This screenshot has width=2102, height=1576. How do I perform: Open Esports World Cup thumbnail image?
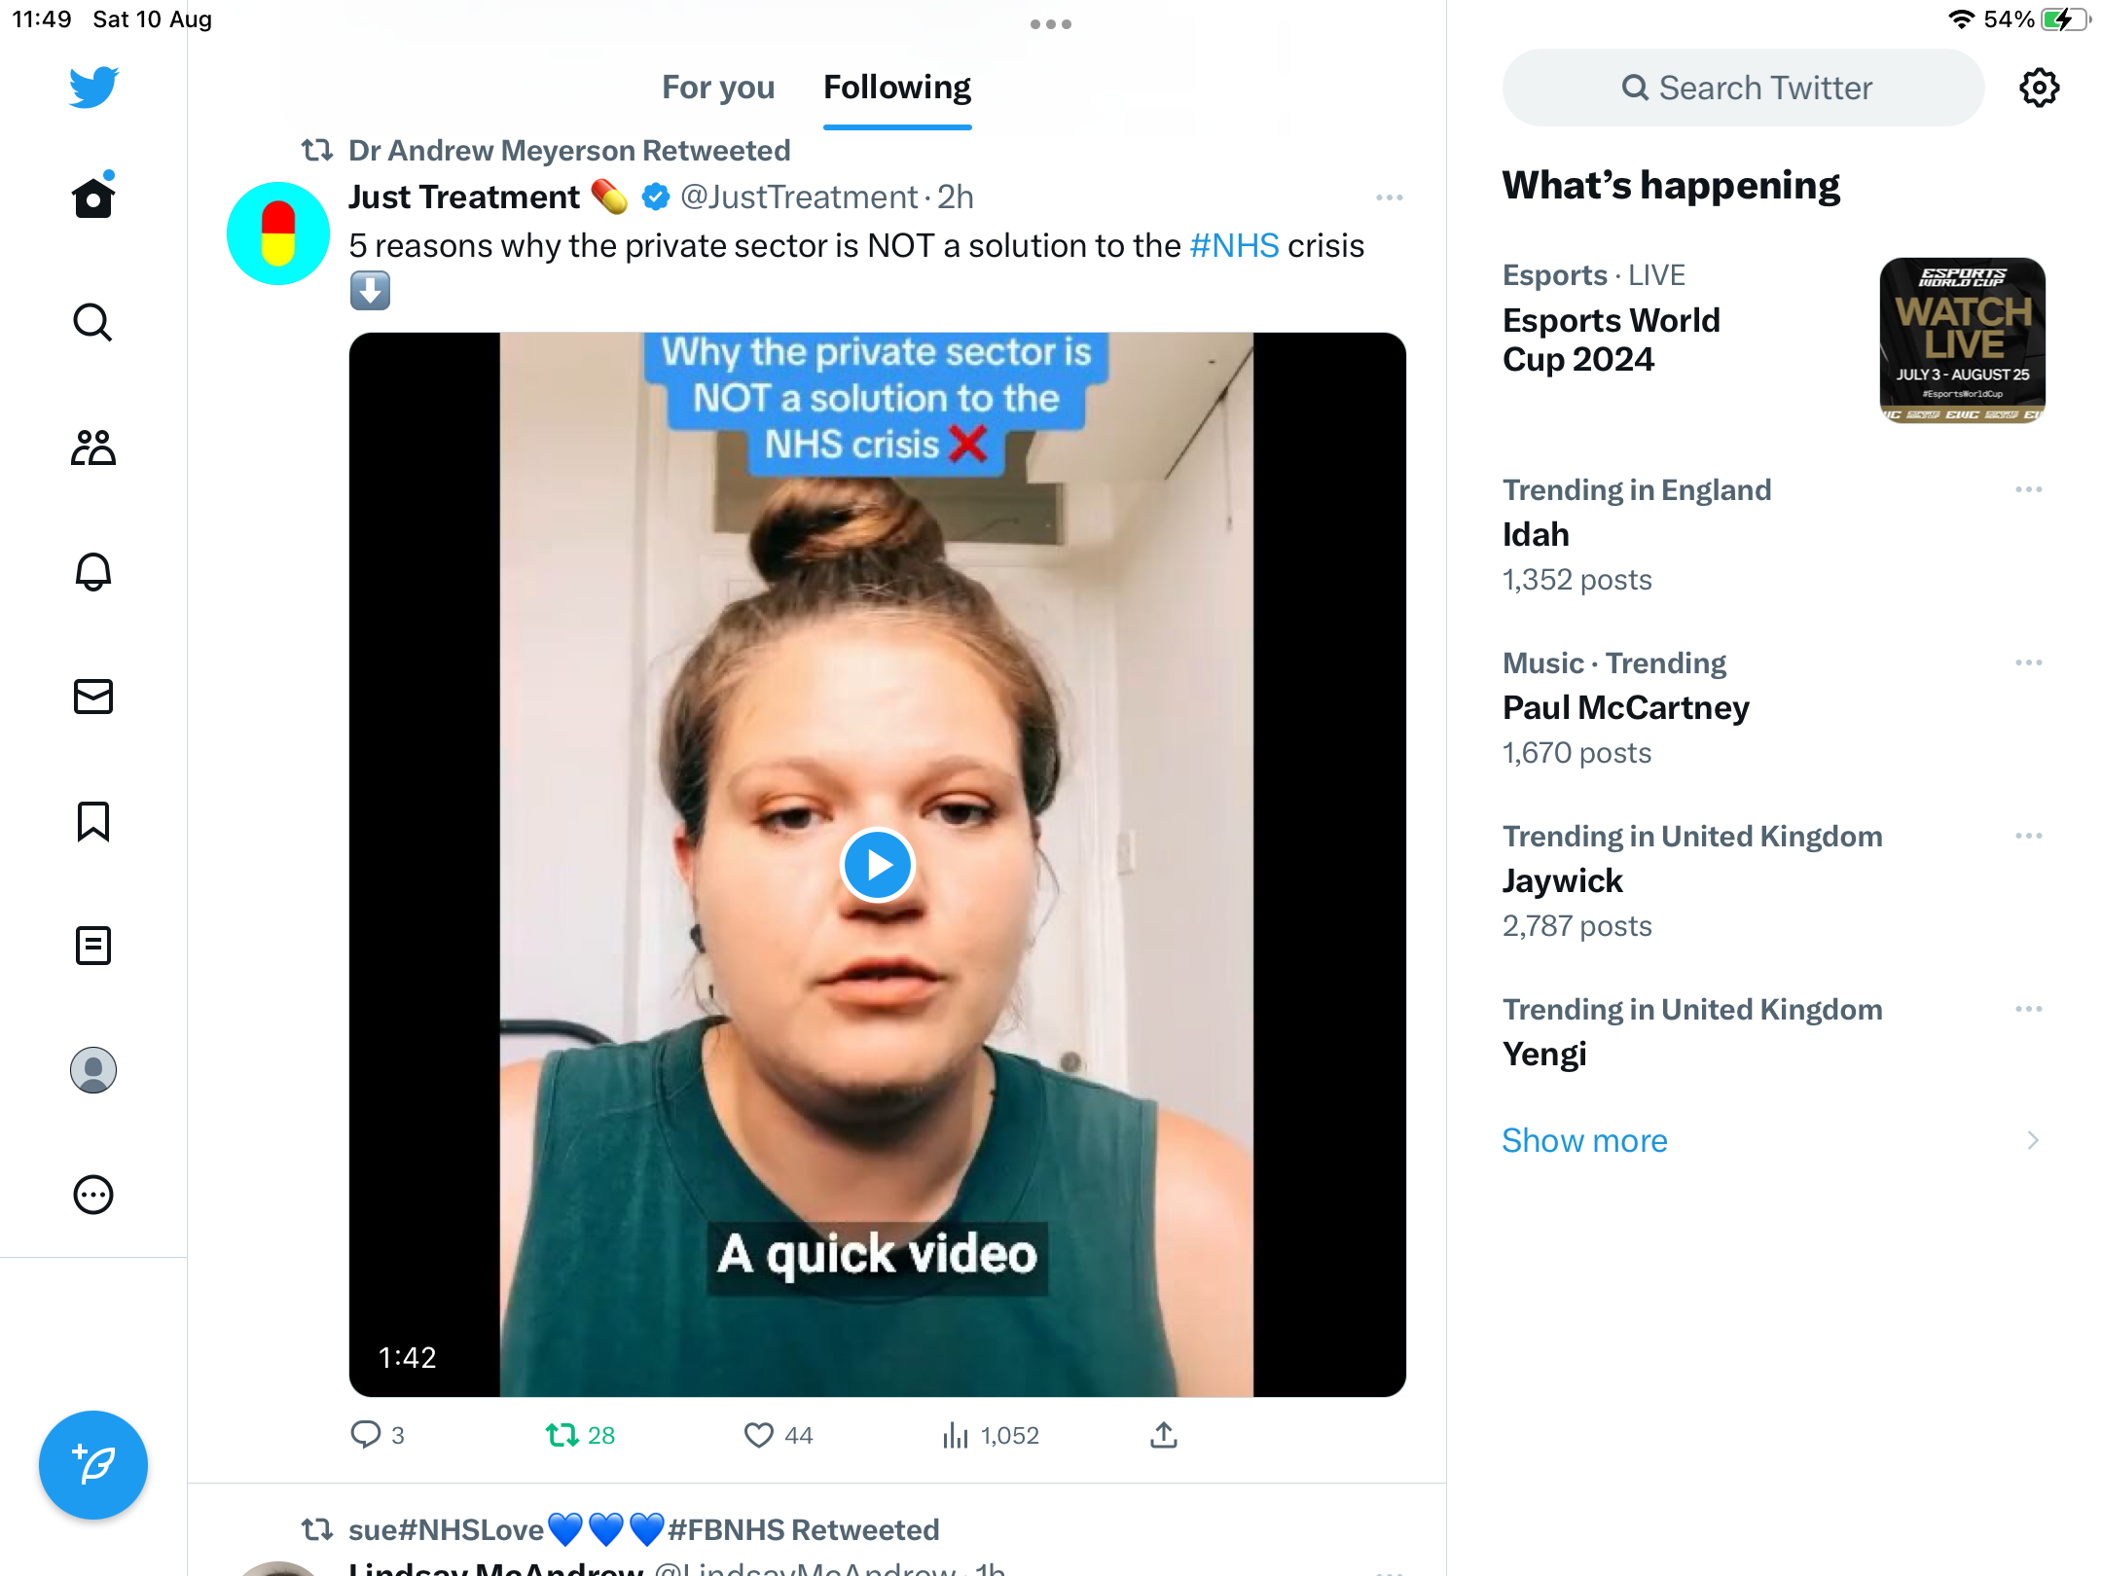click(x=1962, y=340)
